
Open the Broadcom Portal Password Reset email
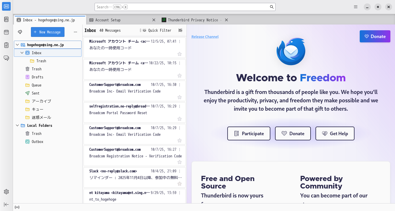point(134,112)
